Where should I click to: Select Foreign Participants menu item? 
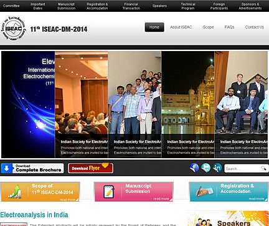click(219, 6)
